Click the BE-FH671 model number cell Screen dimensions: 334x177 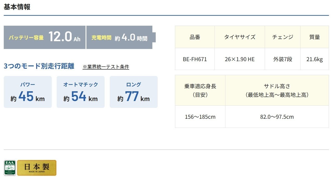(195, 59)
